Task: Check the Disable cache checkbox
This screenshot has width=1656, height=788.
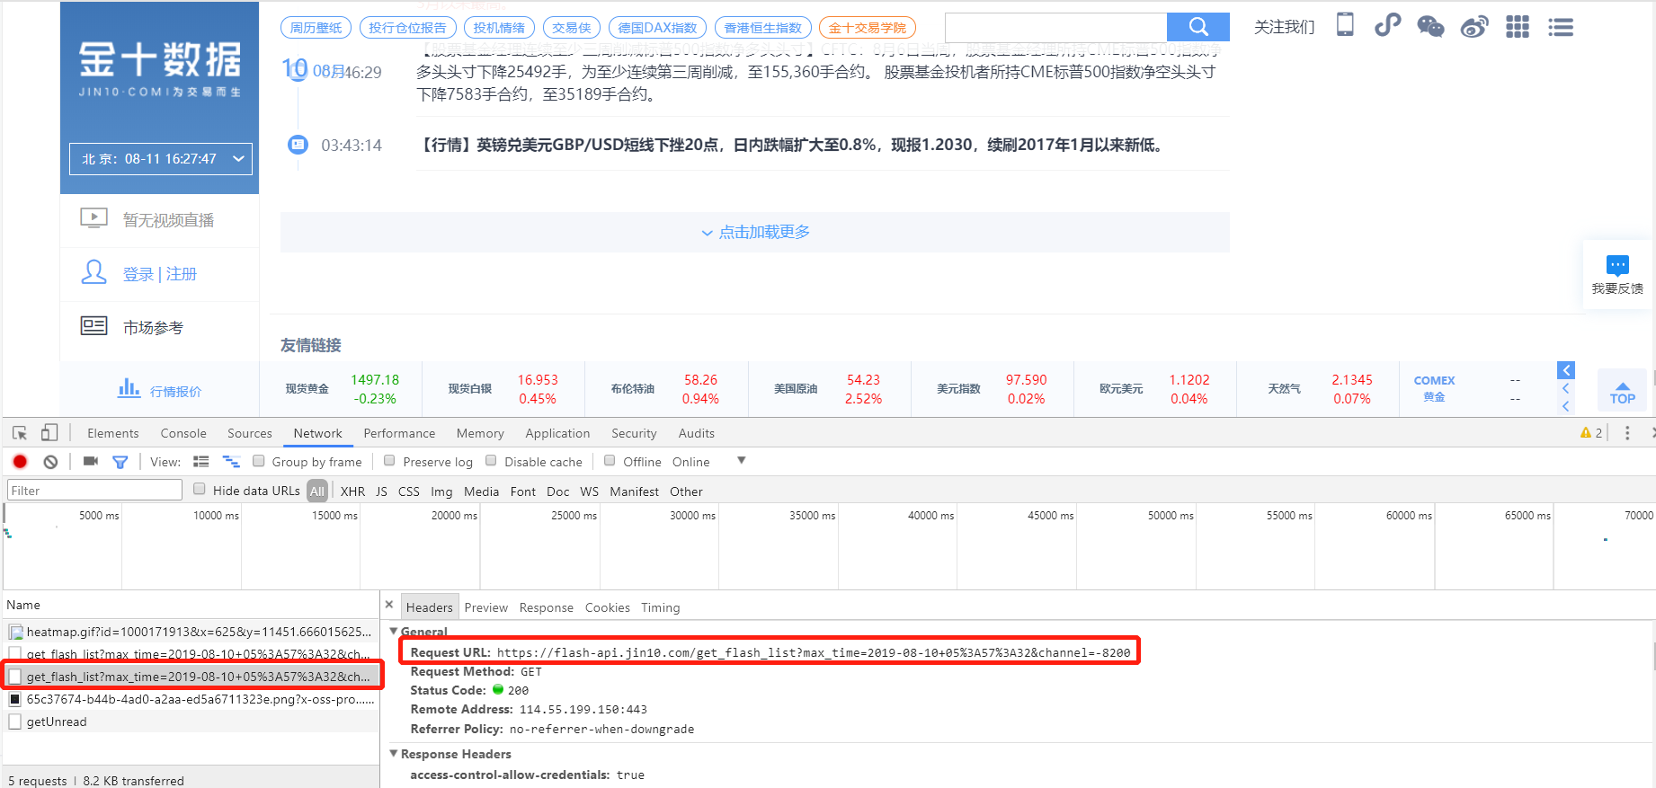Action: point(491,461)
